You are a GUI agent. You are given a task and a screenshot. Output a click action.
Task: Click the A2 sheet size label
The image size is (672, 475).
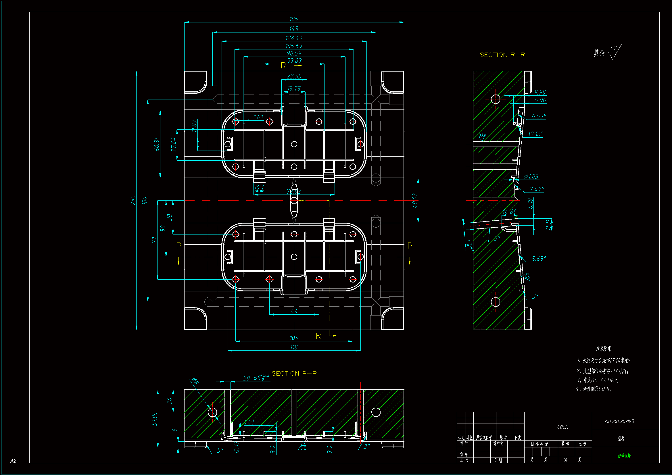click(x=13, y=461)
